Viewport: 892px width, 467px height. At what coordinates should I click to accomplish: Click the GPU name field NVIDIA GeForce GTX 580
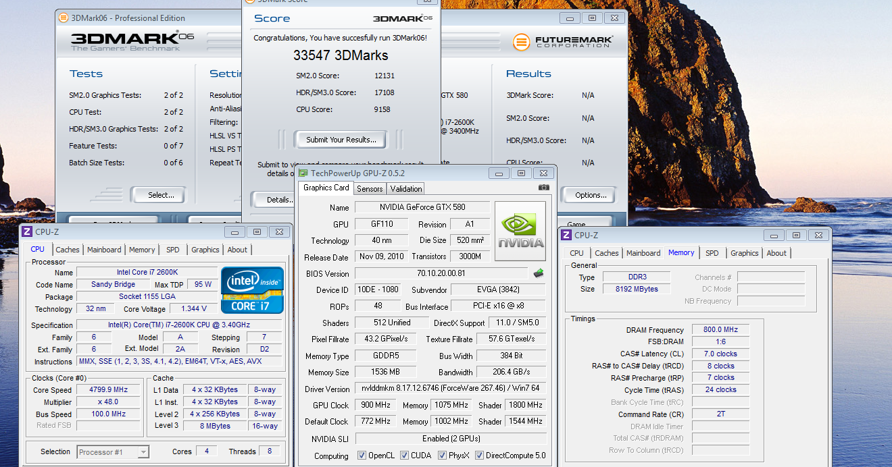point(422,207)
